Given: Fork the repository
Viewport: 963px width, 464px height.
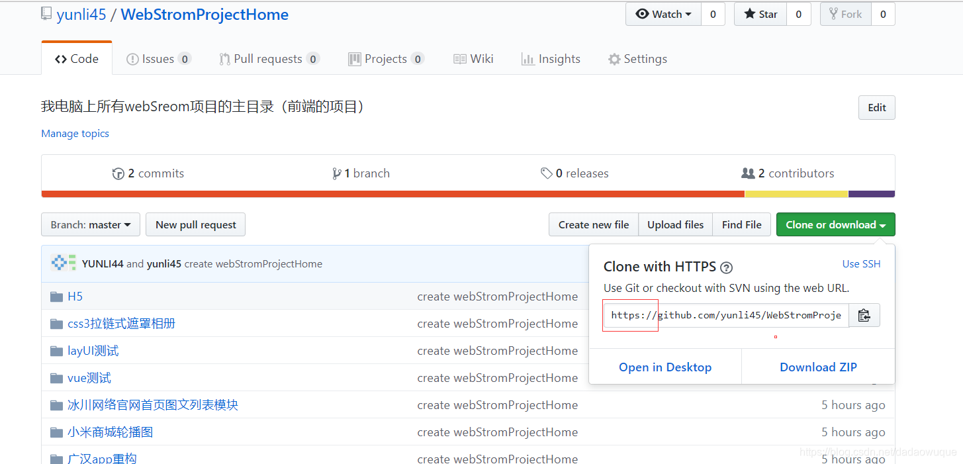Looking at the screenshot, I should tap(846, 14).
